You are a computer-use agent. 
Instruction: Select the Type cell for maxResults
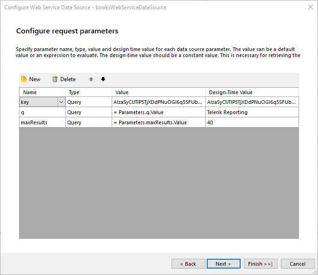pyautogui.click(x=88, y=122)
